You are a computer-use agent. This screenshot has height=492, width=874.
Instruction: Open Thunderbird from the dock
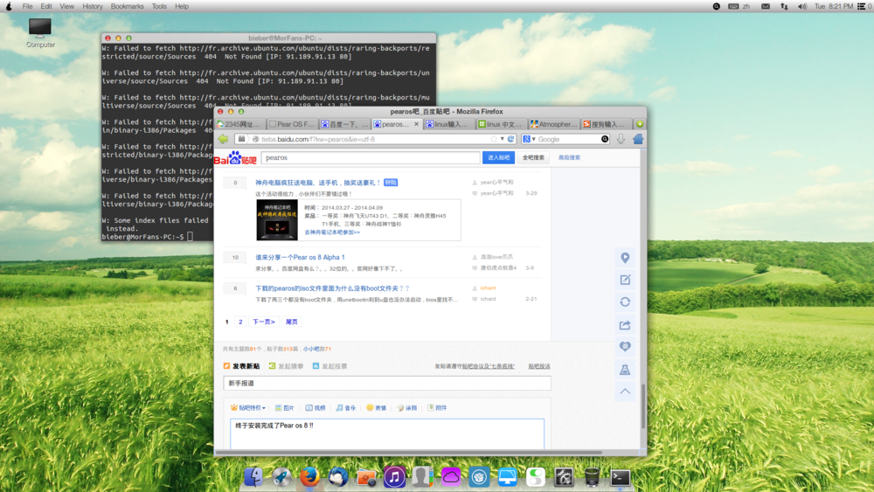click(x=337, y=477)
